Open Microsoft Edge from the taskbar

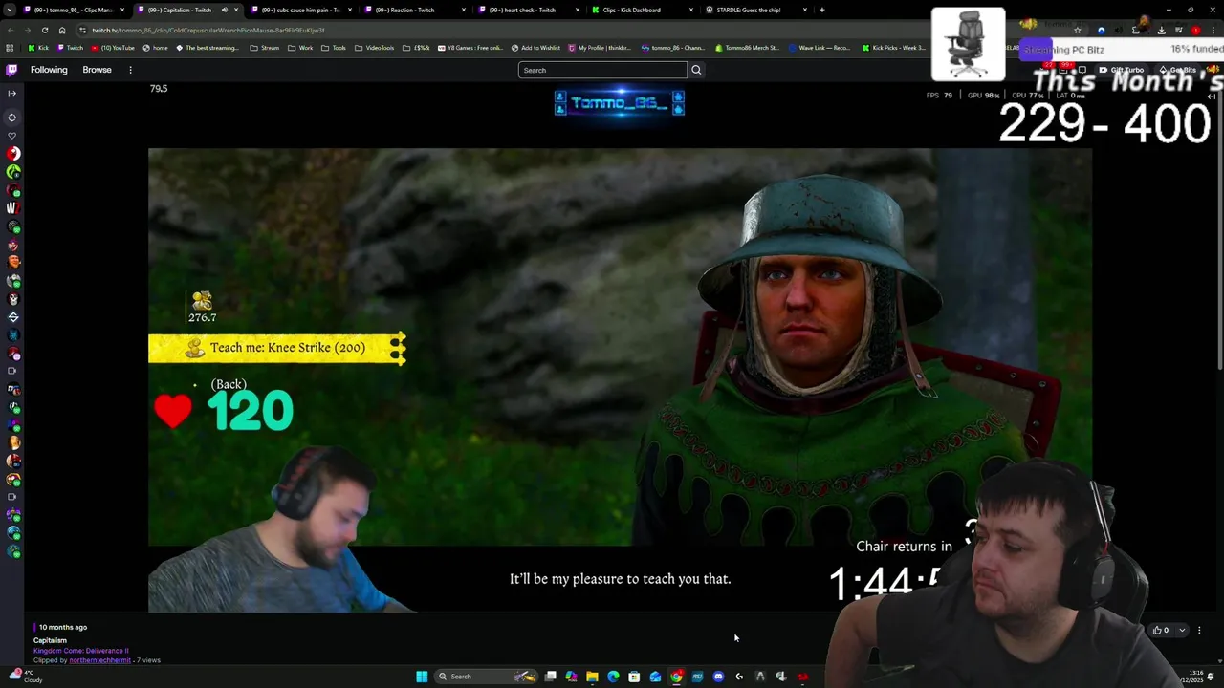point(613,677)
